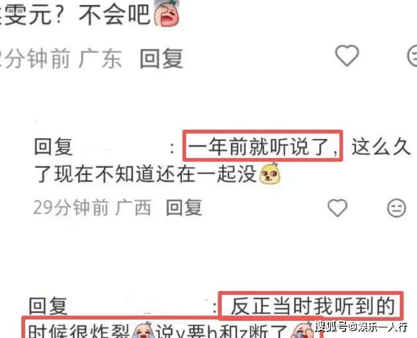The width and height of the screenshot is (417, 338).
Task: Open the 搜狐号@娱乐一人行 watermark source
Action: (361, 327)
